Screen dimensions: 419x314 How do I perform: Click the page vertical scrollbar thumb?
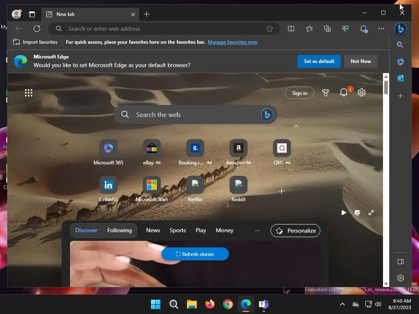(386, 87)
